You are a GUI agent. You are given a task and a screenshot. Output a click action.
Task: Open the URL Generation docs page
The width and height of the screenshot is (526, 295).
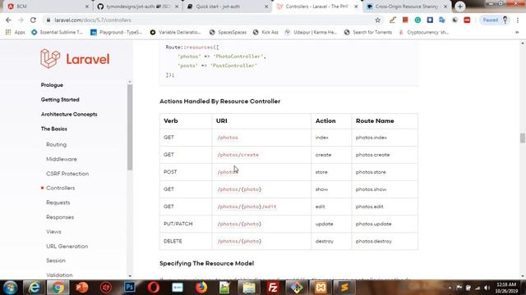coord(67,246)
